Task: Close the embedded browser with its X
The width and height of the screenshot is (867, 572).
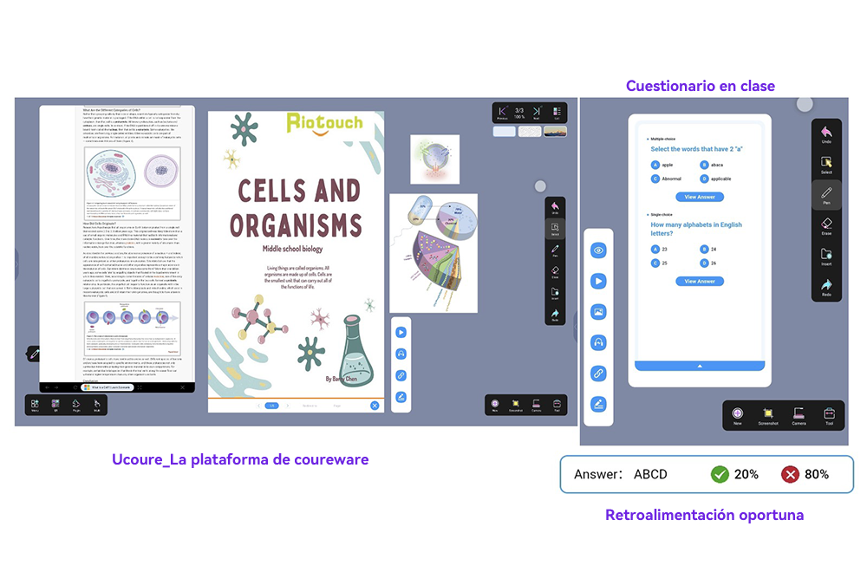Action: pos(182,387)
